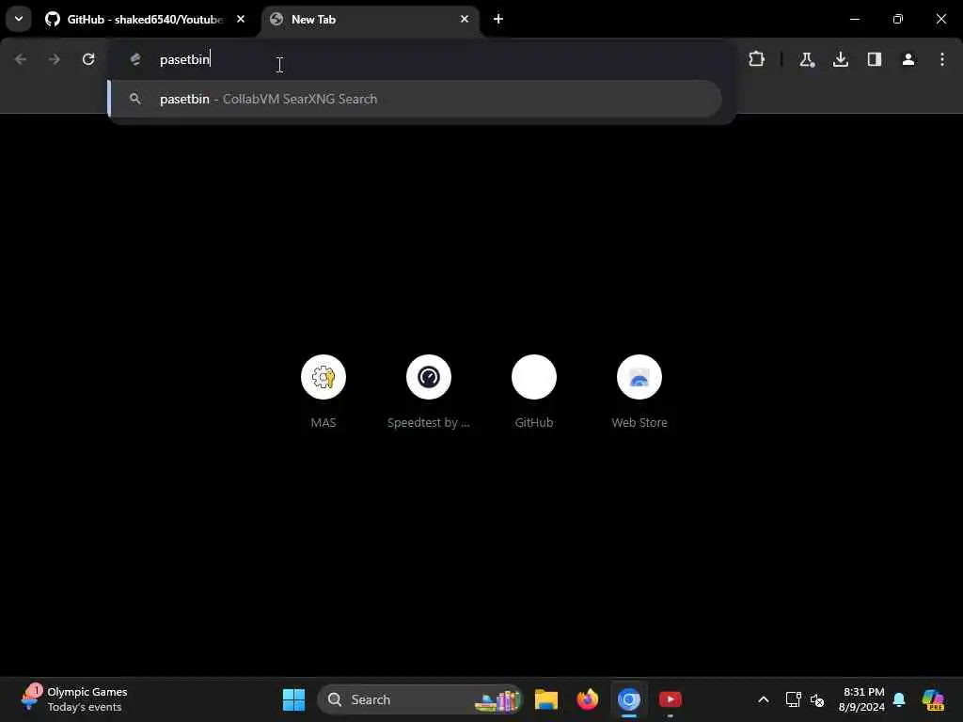This screenshot has height=722, width=963.
Task: Close the New Tab tab
Action: [x=465, y=19]
